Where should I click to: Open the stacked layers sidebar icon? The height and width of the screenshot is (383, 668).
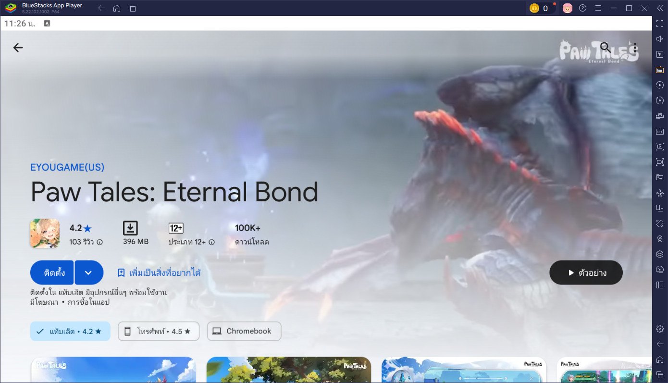(660, 254)
